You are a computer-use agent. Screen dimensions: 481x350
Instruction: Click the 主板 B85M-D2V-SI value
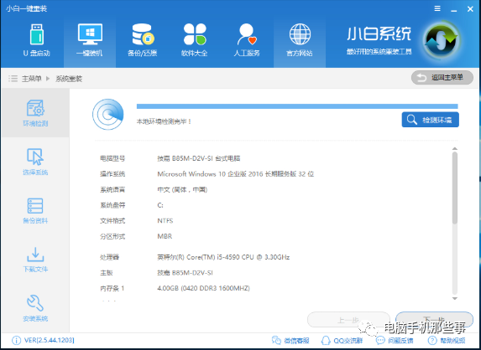tap(185, 273)
